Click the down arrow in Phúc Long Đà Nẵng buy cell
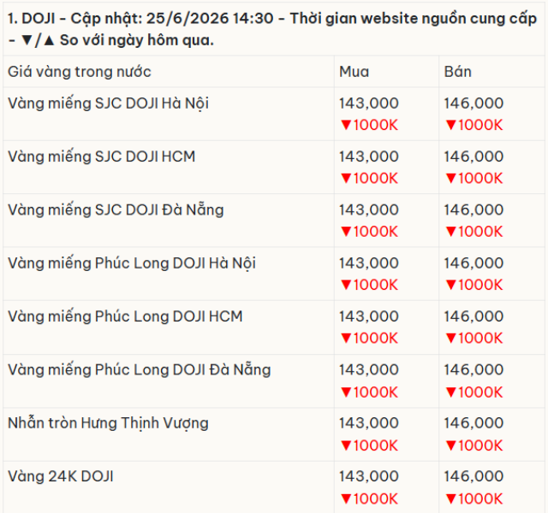Screen dimensions: 548x513 (x=346, y=392)
